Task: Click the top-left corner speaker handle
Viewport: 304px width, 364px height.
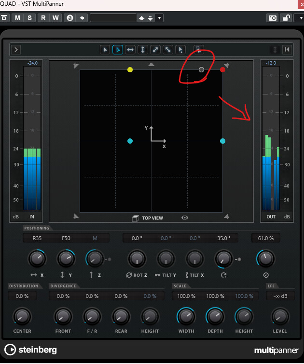Action: 76,66
